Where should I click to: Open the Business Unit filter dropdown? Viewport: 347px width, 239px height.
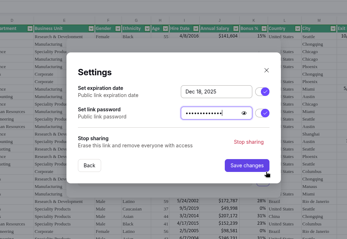point(91,29)
